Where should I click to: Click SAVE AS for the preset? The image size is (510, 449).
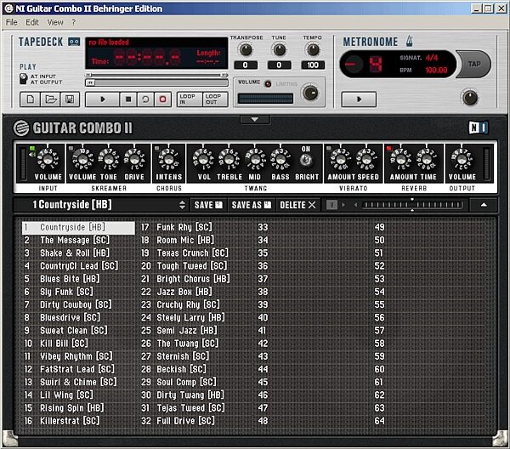251,205
